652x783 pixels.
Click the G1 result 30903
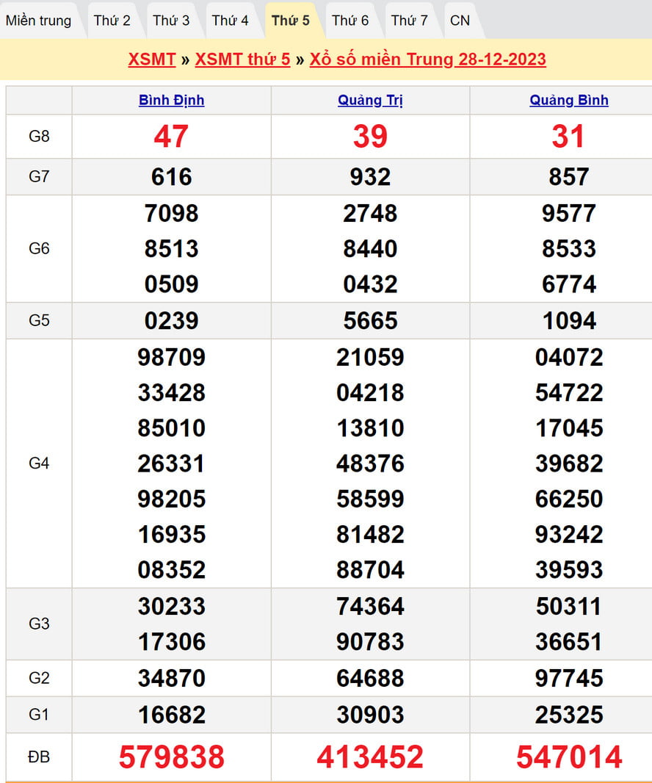[370, 715]
